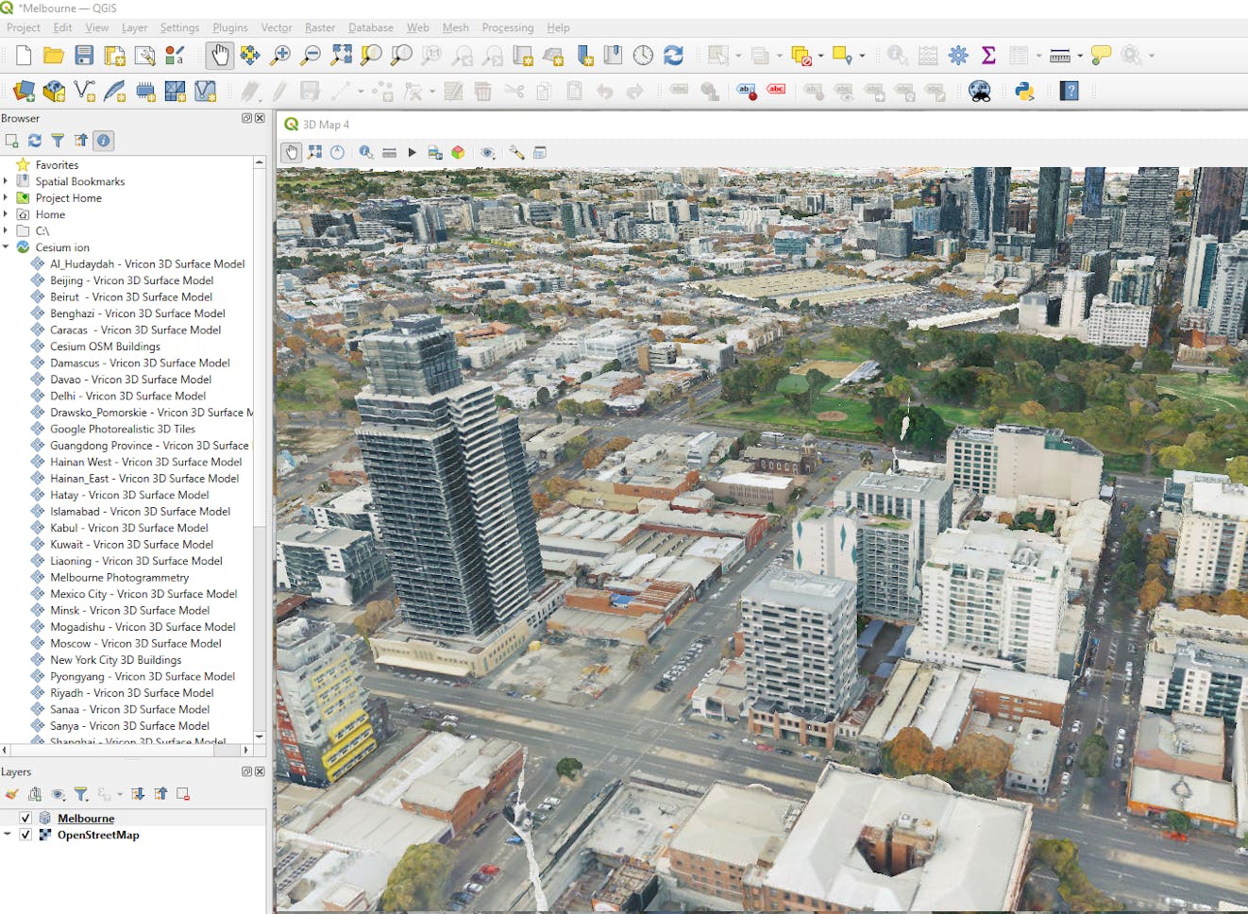Uncheck the Melbourne layer visibility checkbox
This screenshot has width=1248, height=914.
point(24,818)
